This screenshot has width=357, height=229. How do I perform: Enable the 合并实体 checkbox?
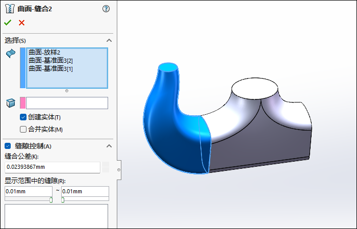tap(23, 129)
